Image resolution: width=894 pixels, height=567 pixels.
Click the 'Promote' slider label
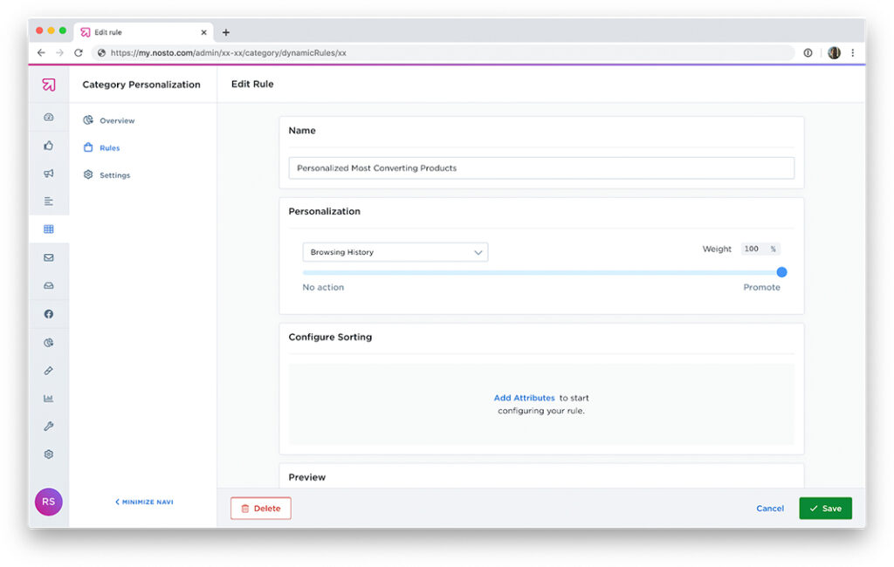761,287
